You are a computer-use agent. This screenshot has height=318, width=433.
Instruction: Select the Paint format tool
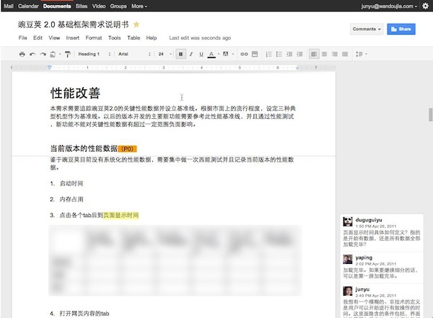pos(67,54)
